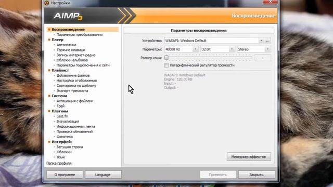Open Фонотека settings page

[x=65, y=137]
